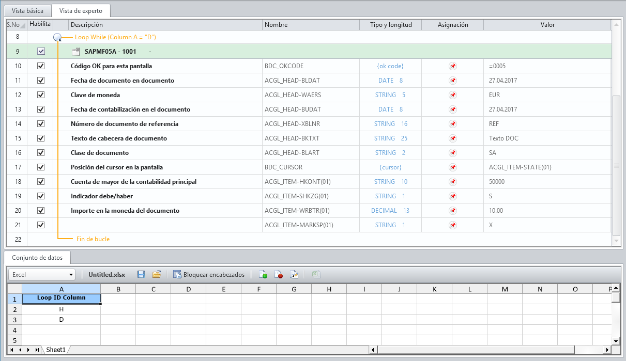Click the script grid vertical scrollbar thumb

pyautogui.click(x=616, y=165)
